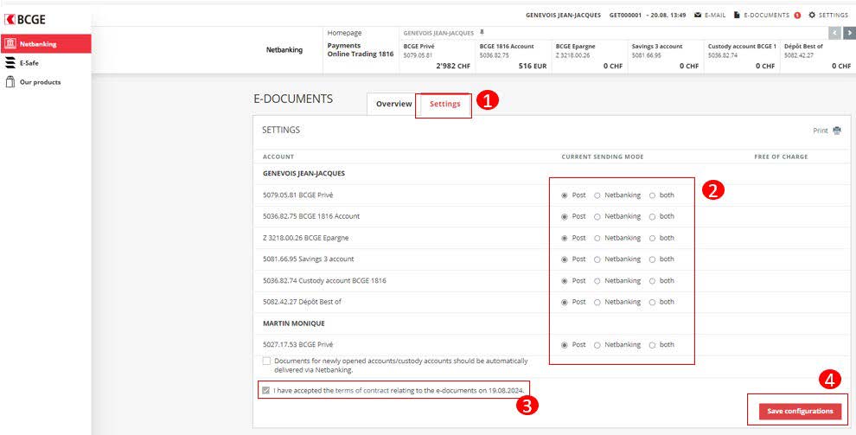Select Netbanking for Custody account BCGE 1816
856x435 pixels.
[x=597, y=280]
